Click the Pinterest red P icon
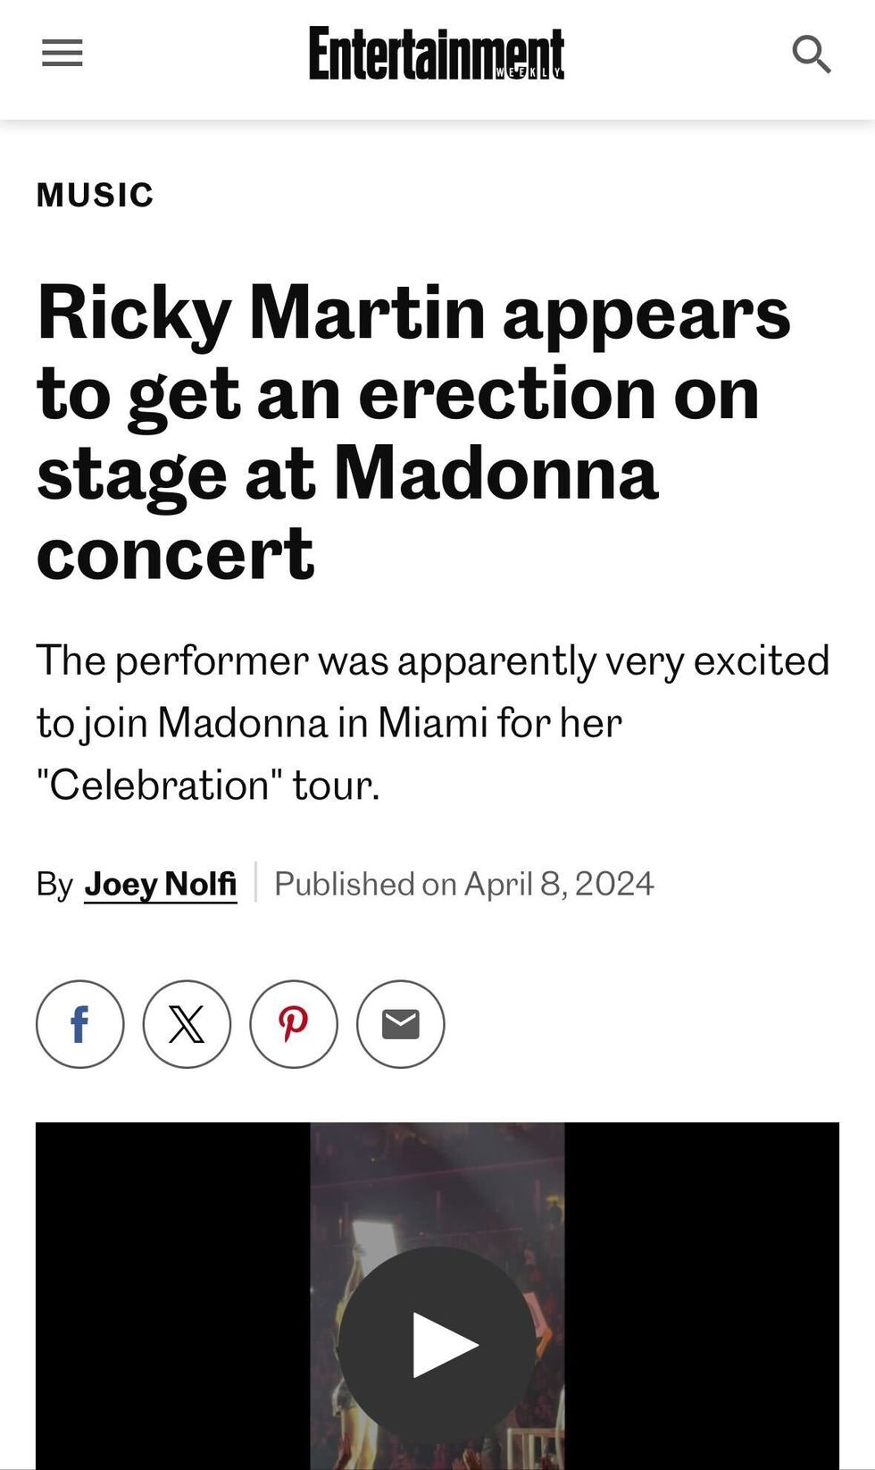875x1470 pixels. (294, 1024)
